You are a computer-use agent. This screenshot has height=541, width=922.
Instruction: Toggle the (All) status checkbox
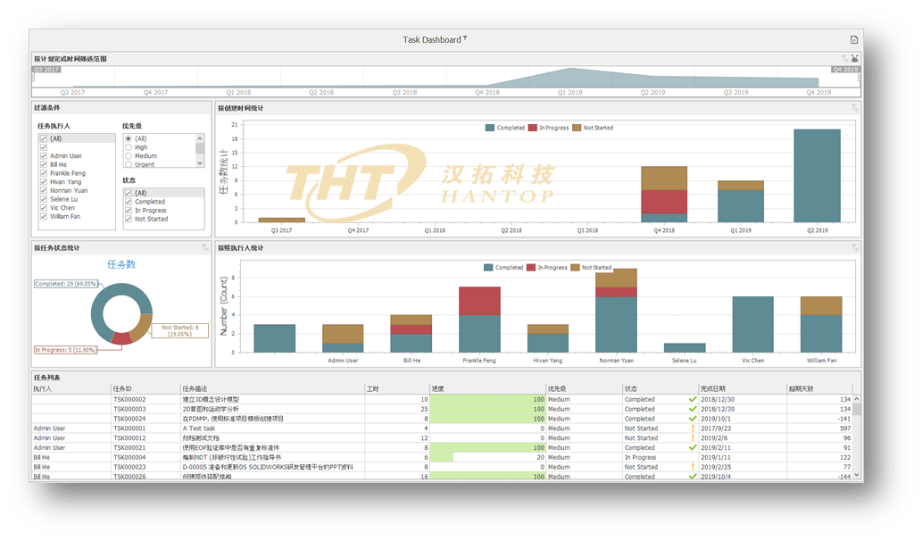click(x=129, y=193)
